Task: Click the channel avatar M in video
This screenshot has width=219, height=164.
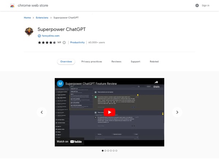Action: [60, 83]
